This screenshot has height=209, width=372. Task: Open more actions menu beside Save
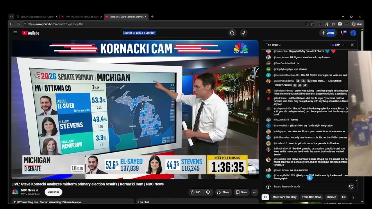255,192
